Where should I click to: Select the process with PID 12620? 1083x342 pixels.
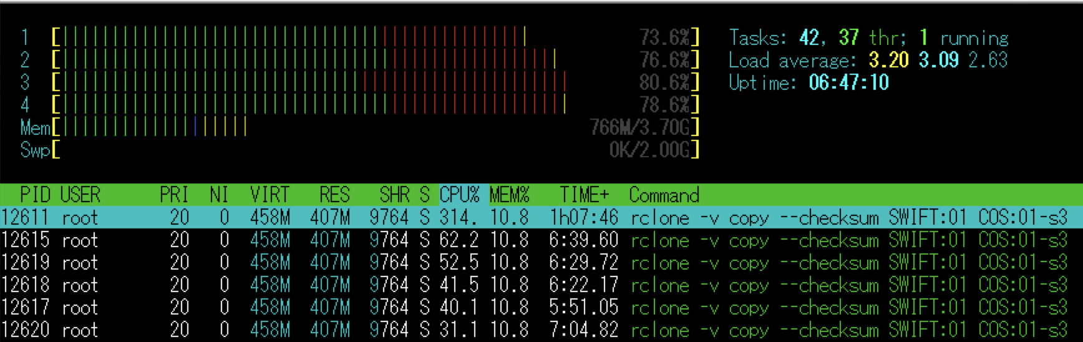pos(541,330)
